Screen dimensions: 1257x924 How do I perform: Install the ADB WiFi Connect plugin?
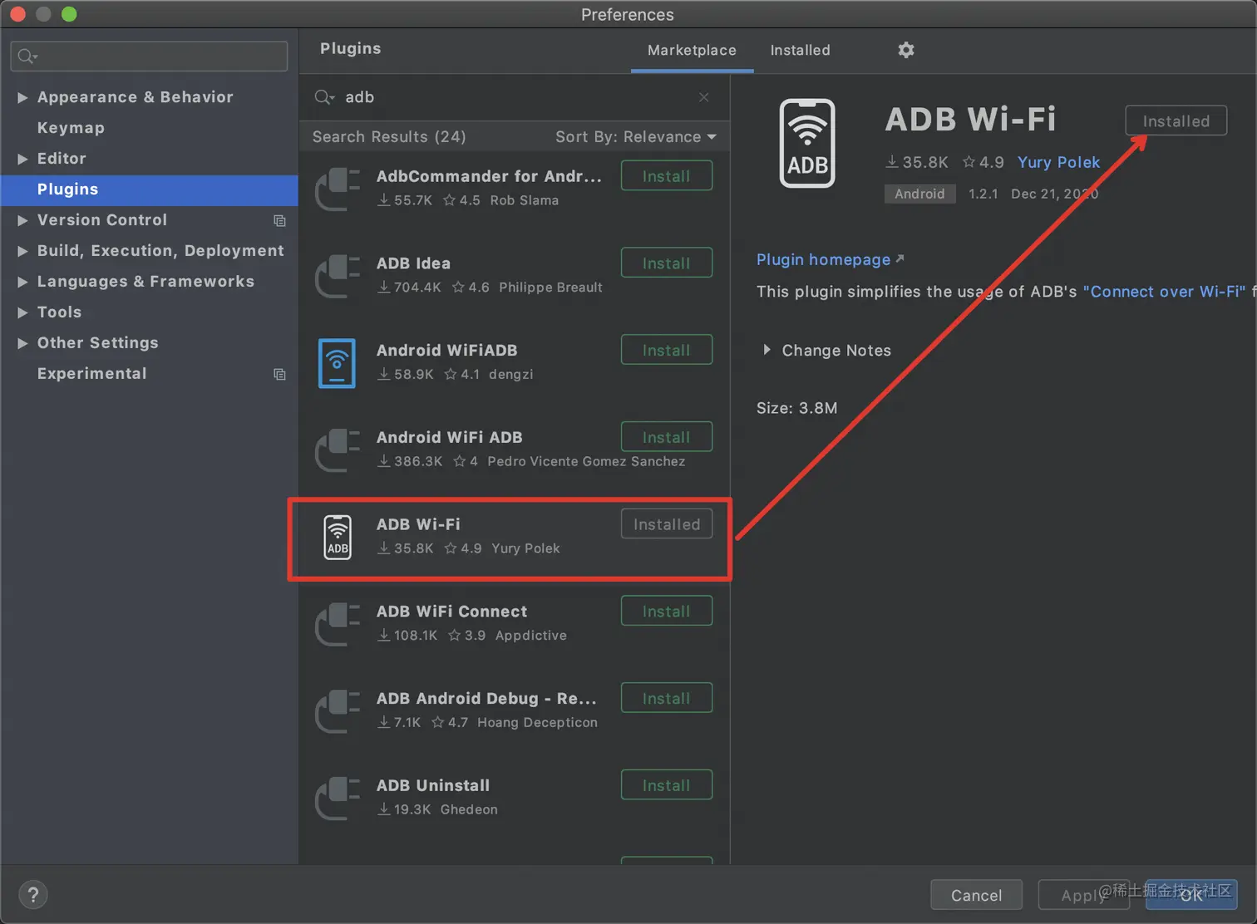tap(667, 611)
